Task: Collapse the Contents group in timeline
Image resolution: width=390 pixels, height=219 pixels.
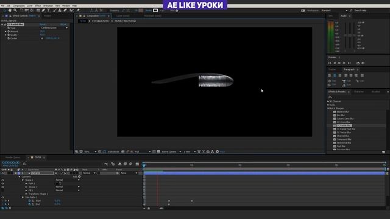Action: [19, 176]
